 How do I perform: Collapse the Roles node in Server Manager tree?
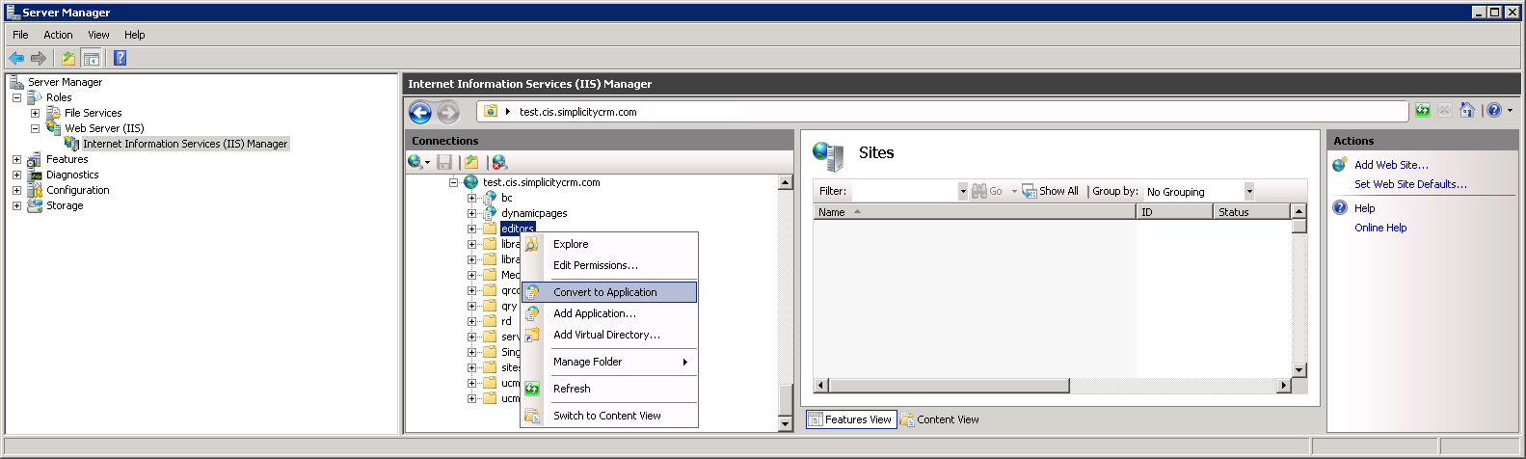coord(16,97)
